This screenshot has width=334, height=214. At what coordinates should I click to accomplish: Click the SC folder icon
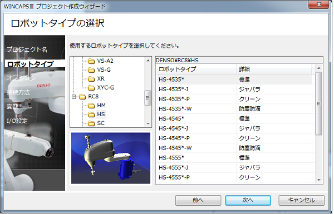[91, 123]
